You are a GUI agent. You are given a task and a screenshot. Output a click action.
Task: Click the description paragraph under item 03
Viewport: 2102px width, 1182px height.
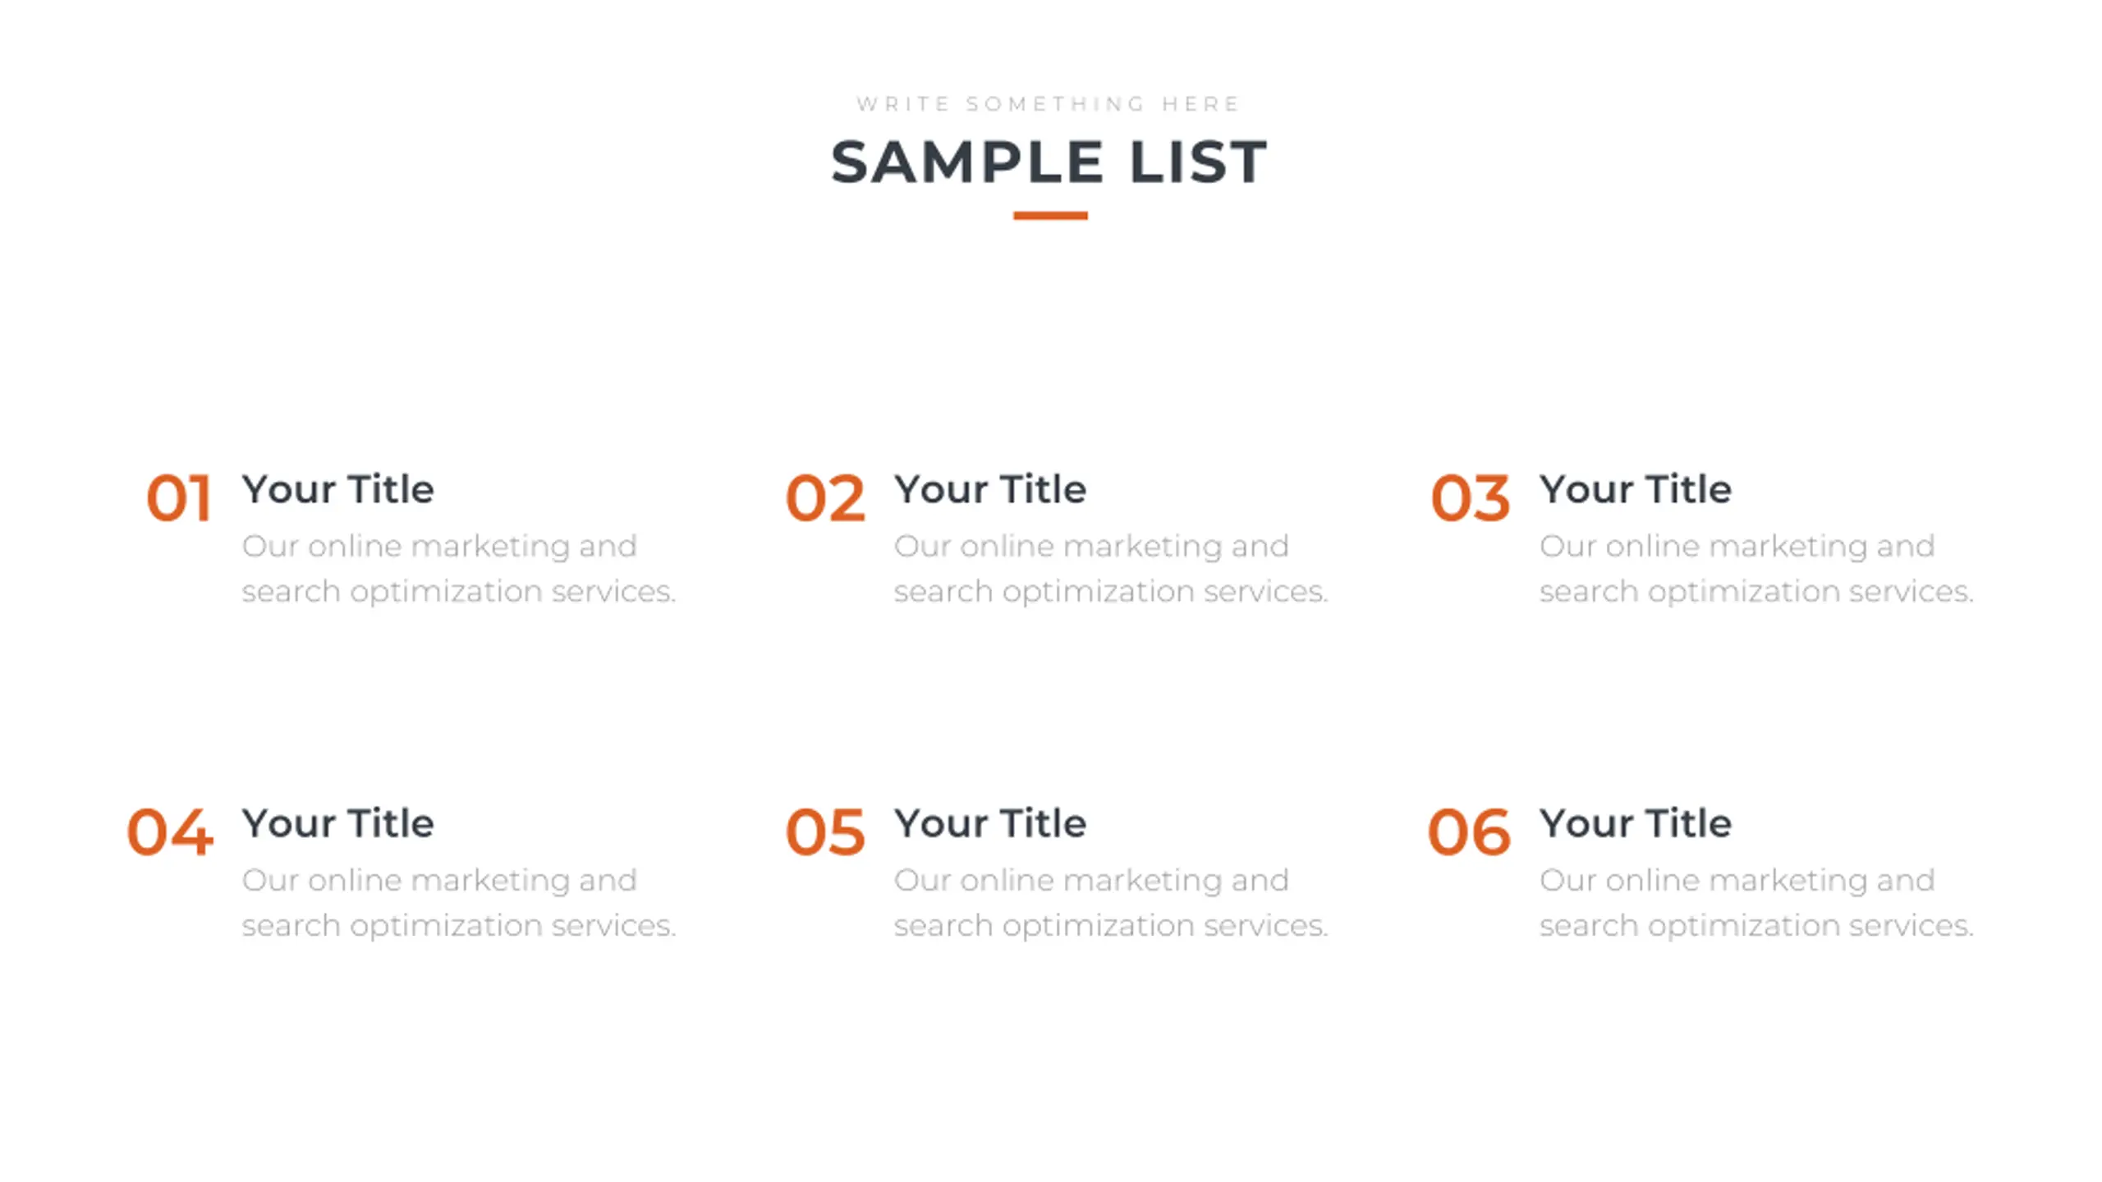click(1755, 569)
